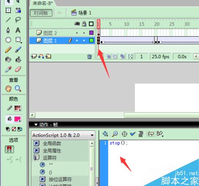199x186 pixels.
Task: Toggle 图层 2 purple outline square
Action: coord(92,33)
